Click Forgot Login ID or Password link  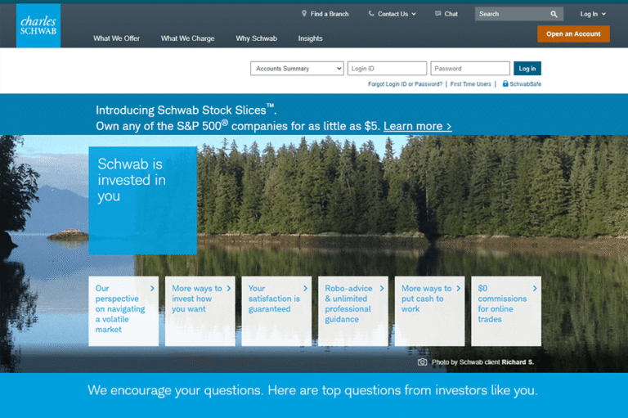(x=405, y=84)
